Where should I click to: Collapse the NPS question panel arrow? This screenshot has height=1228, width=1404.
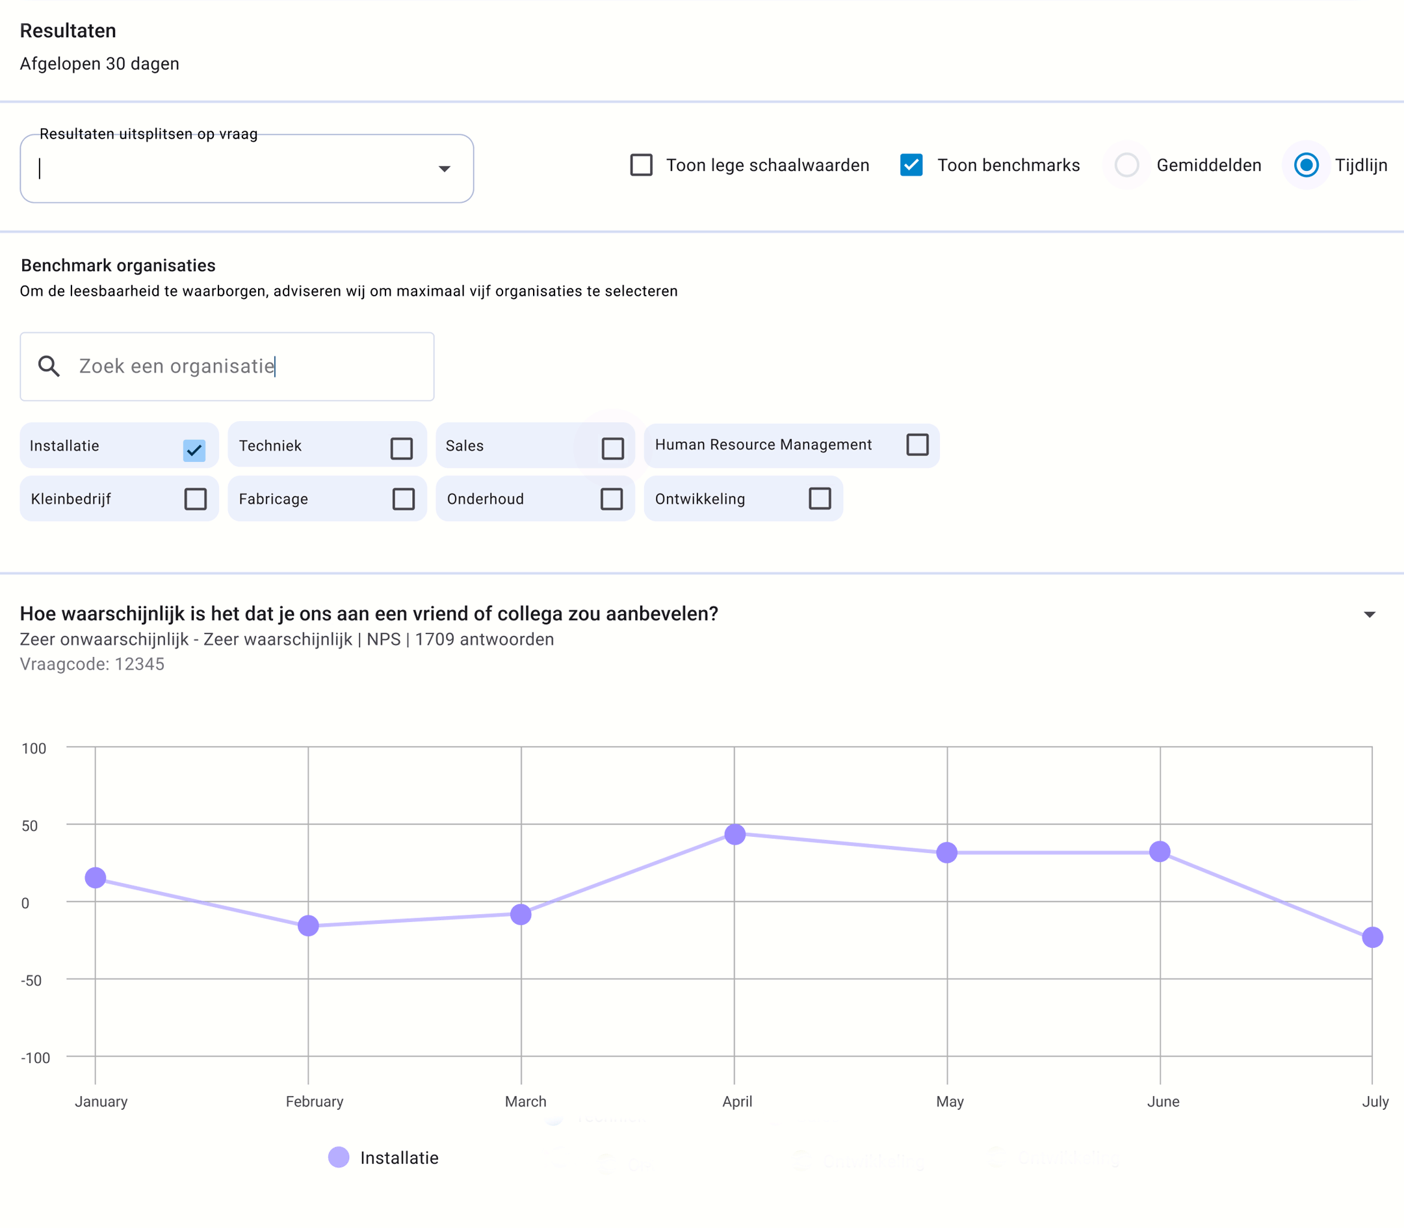(1369, 615)
